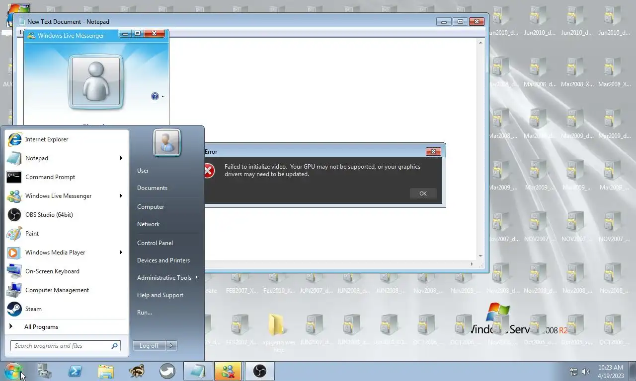Expand Windows Media Player jump list arrow

coord(121,253)
